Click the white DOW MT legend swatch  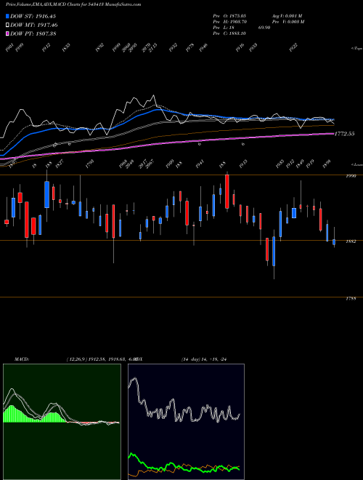pyautogui.click(x=8, y=25)
